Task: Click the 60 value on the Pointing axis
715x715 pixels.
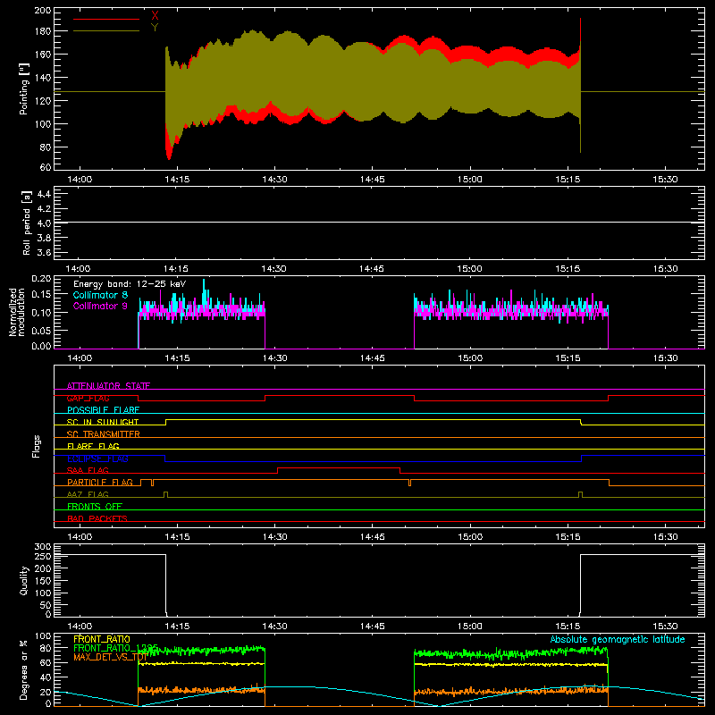Action: pos(46,167)
